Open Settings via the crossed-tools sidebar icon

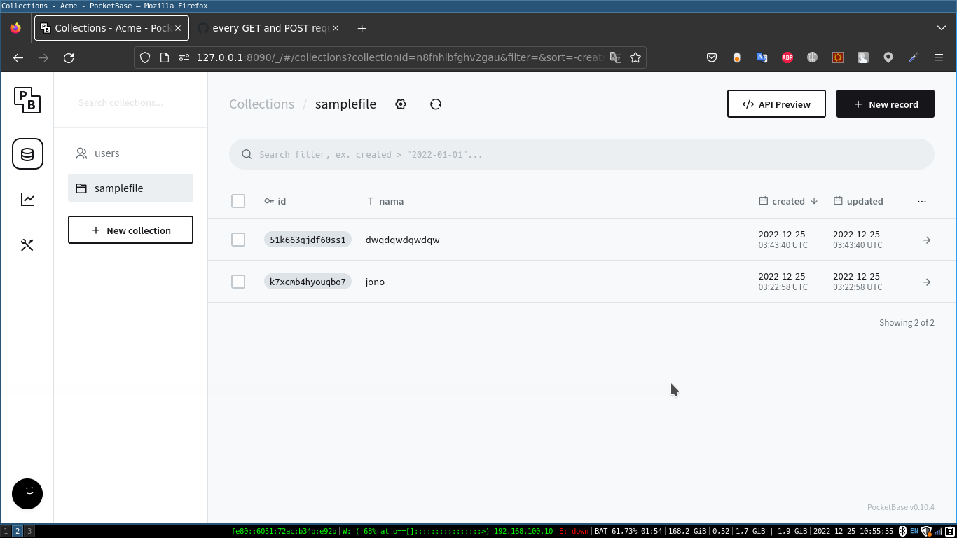pos(27,244)
